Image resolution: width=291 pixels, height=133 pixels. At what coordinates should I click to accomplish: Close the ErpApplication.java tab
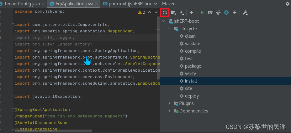pyautogui.click(x=97, y=4)
